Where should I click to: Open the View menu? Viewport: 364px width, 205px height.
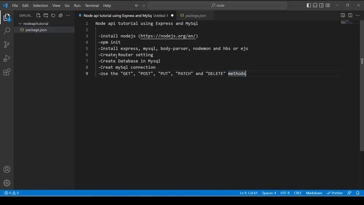point(56,5)
